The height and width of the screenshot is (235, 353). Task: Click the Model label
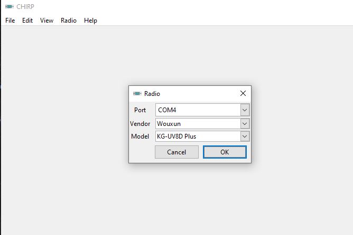tap(140, 136)
